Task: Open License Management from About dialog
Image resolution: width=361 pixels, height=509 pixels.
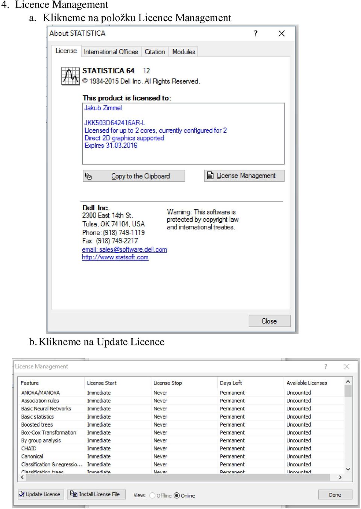Action: pos(244,176)
